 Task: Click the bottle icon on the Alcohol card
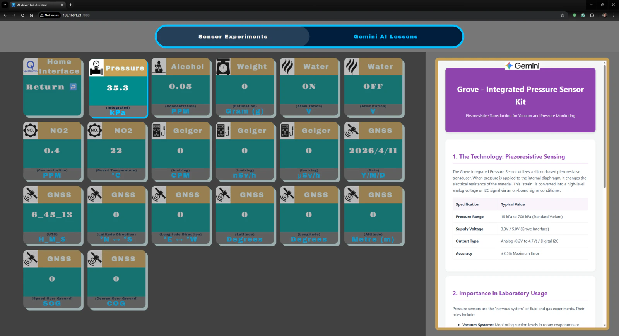(159, 66)
